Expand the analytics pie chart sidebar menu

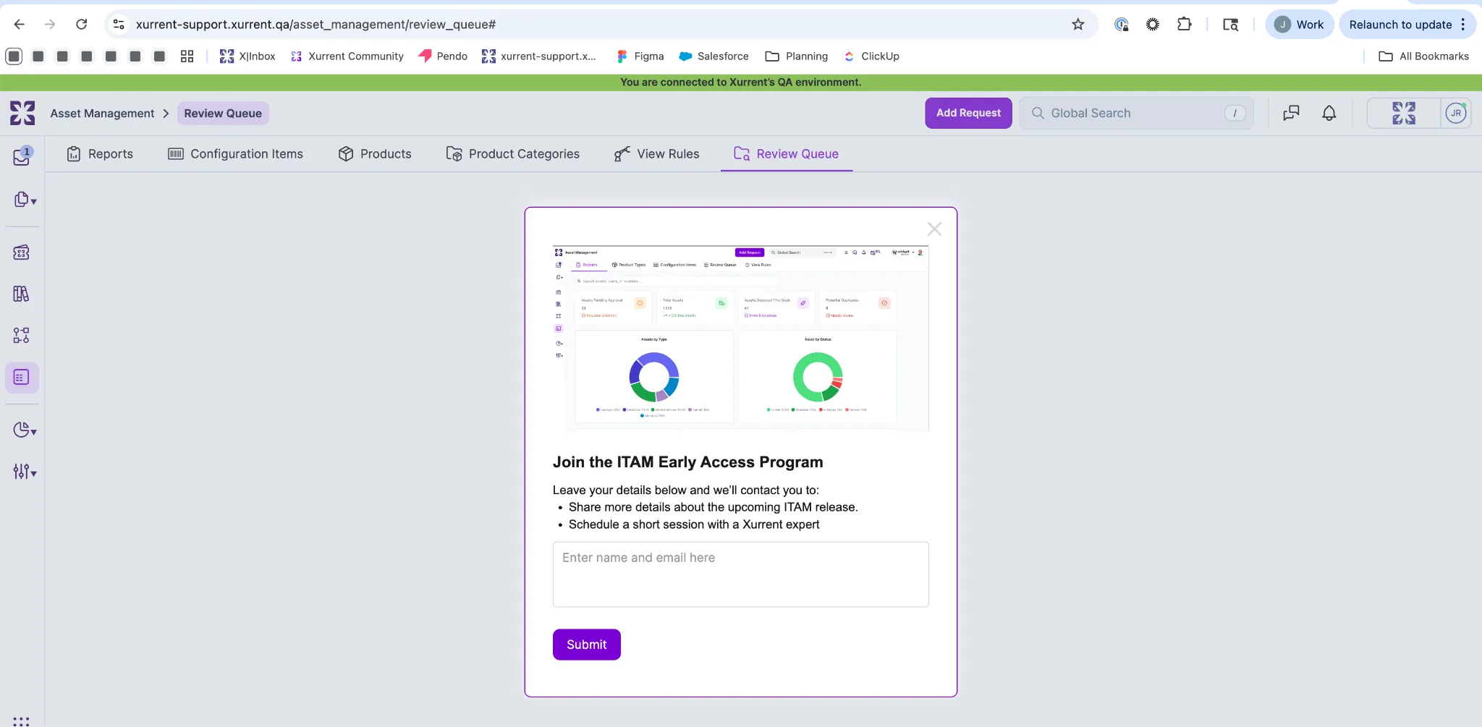(x=25, y=430)
